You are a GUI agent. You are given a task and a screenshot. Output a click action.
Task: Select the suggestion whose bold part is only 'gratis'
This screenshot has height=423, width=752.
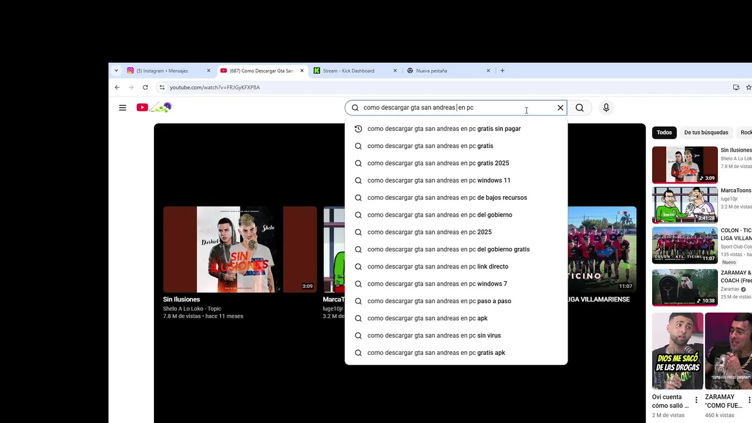pos(456,146)
